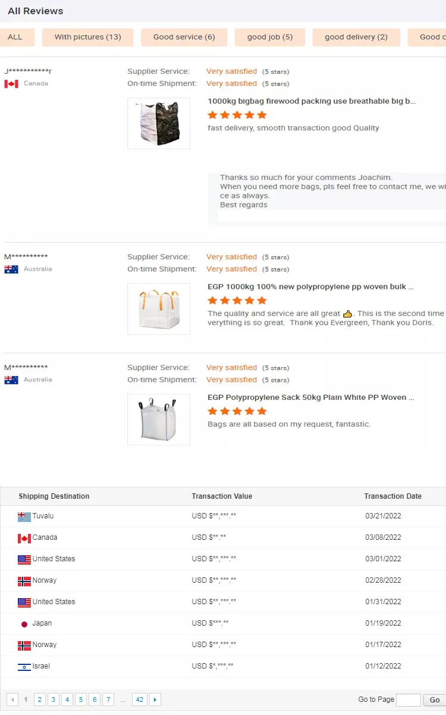The height and width of the screenshot is (715, 446).
Task: Open EGP 1000kg polypropylene woven bulk link
Action: tap(310, 287)
